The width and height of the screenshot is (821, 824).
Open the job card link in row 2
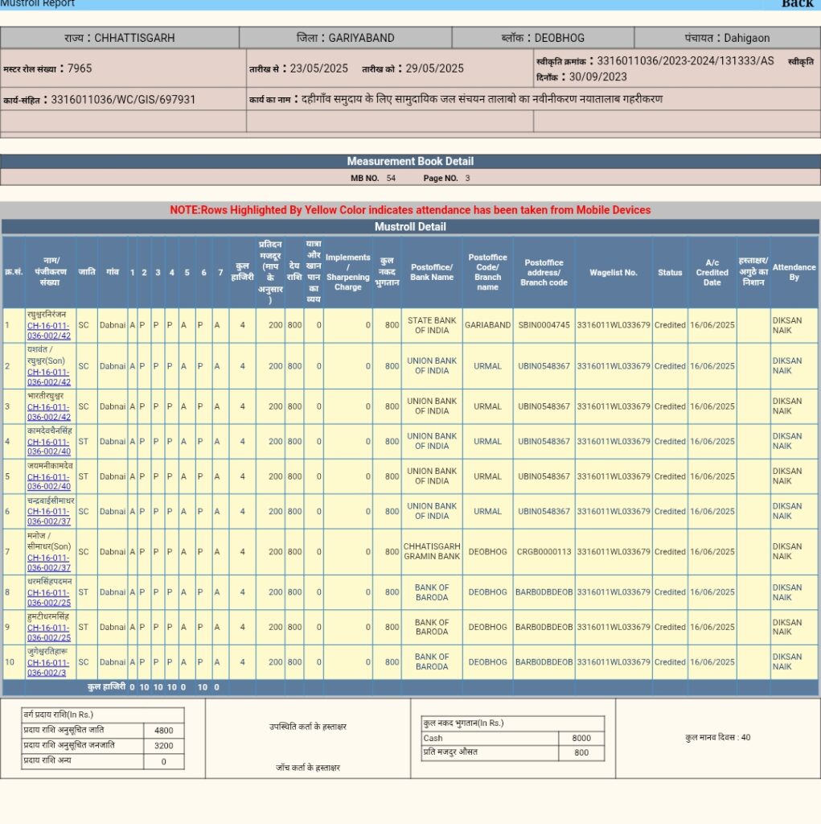[x=49, y=377]
